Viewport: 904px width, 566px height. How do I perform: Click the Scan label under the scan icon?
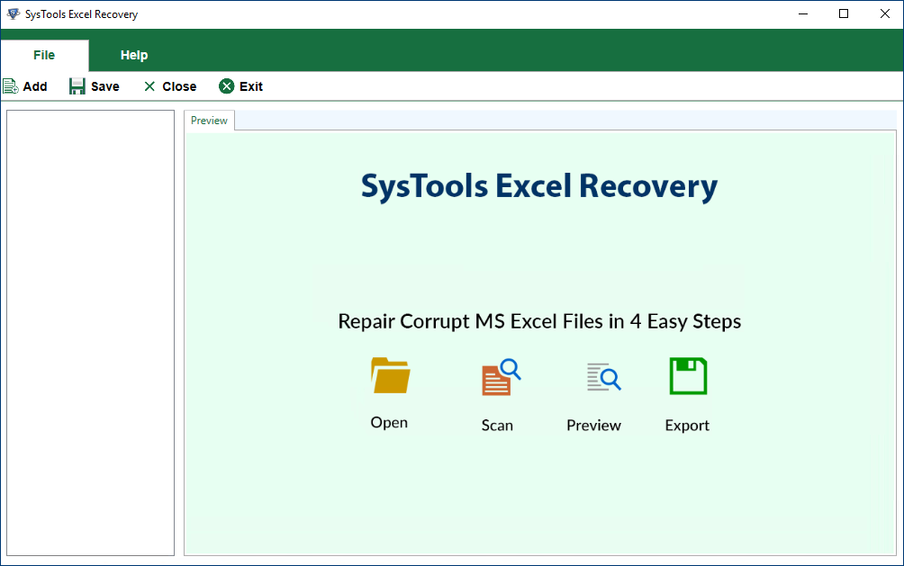(x=496, y=424)
